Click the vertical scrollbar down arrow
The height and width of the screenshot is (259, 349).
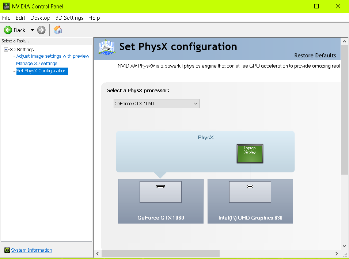344,246
